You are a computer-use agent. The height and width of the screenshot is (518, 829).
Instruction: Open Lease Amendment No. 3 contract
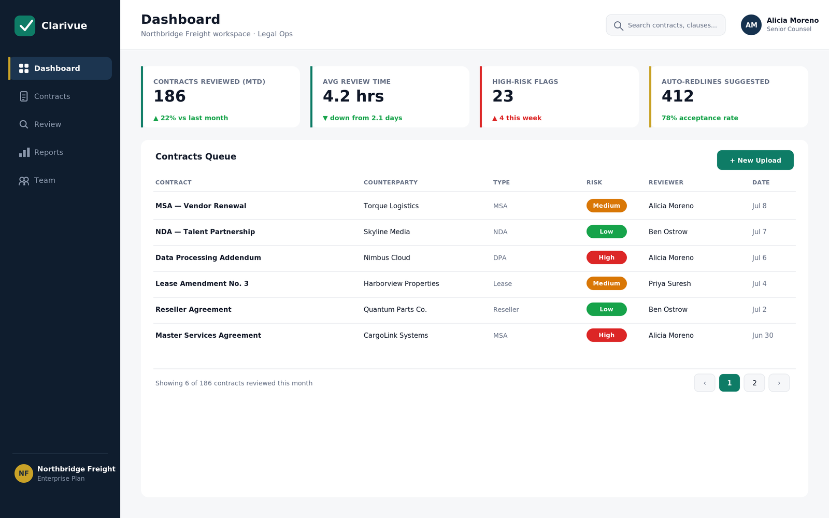click(x=202, y=283)
